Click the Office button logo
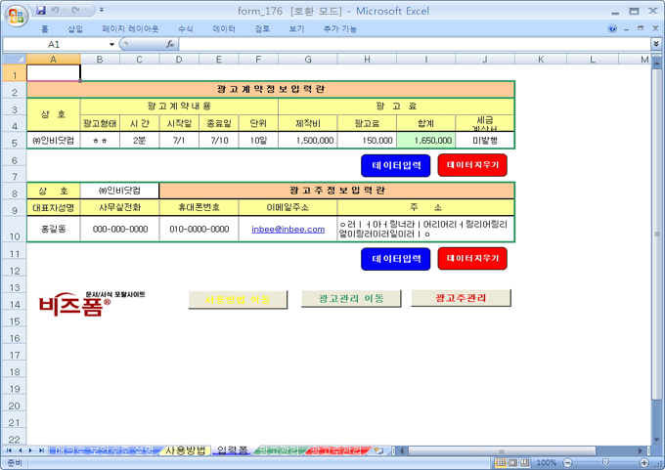665x470 pixels. tap(17, 17)
